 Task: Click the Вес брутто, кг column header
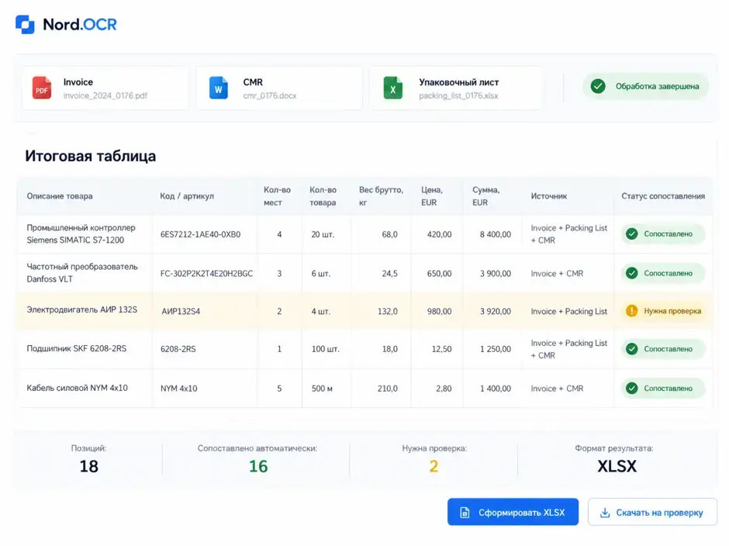pos(381,195)
